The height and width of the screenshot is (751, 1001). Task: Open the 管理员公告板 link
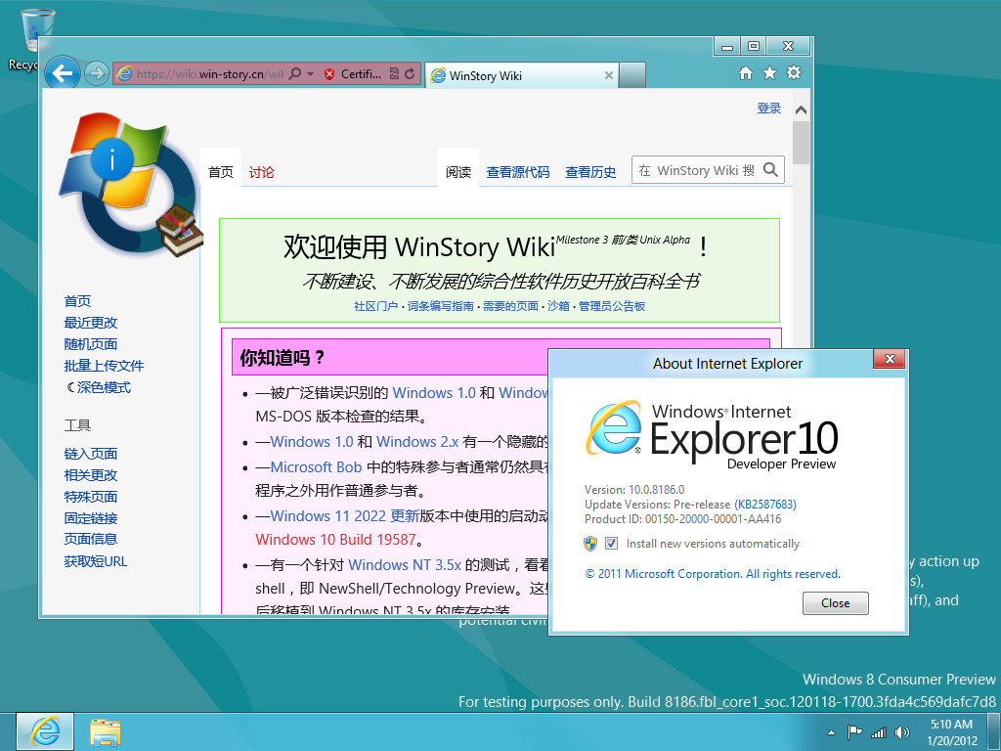(612, 306)
